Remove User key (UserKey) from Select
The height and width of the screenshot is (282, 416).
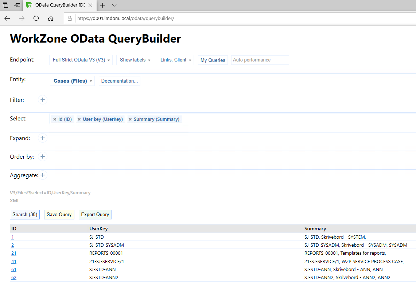pyautogui.click(x=79, y=119)
